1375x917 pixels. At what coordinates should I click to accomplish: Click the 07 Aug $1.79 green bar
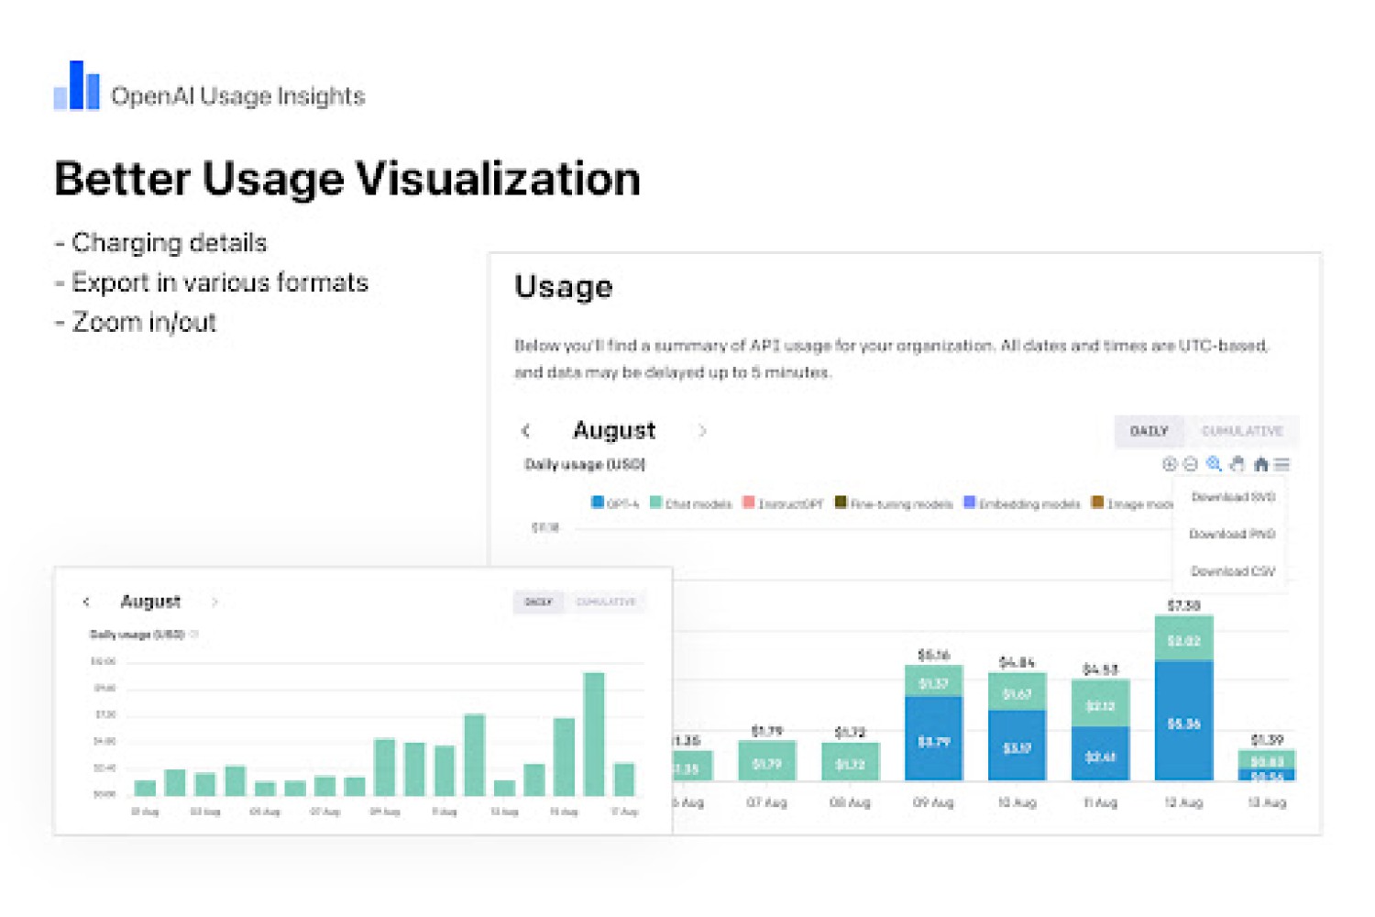pos(766,761)
